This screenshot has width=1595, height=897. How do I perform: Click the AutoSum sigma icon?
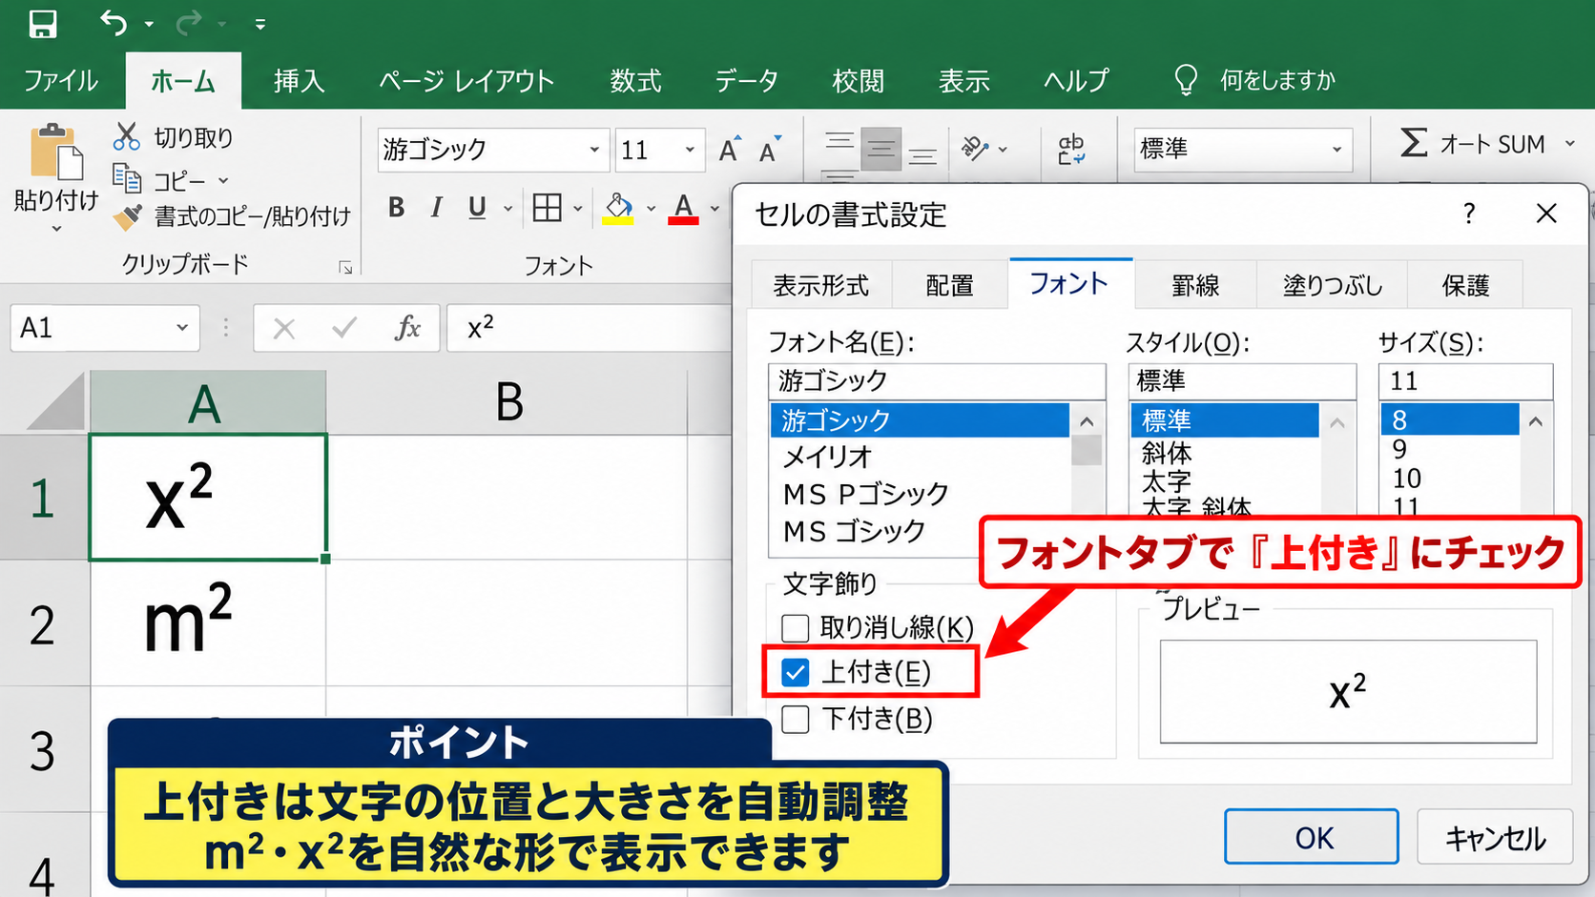(1414, 144)
